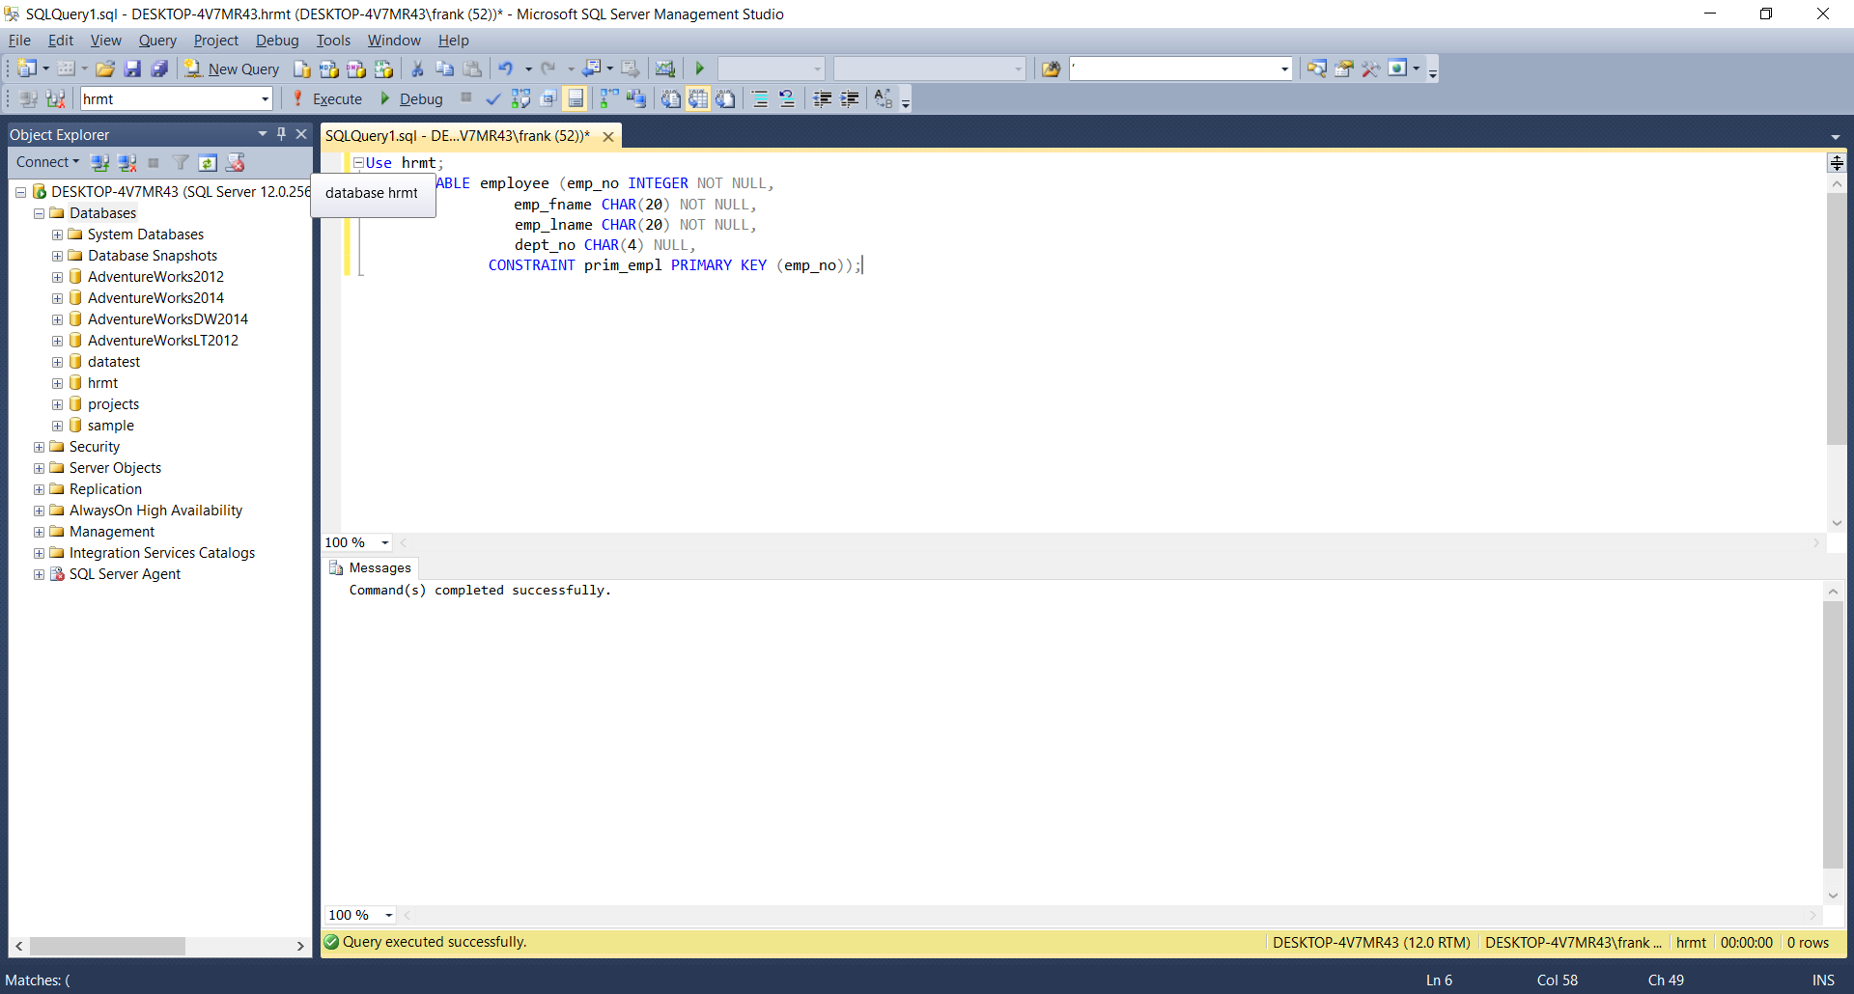Screen dimensions: 1854x994
Task: Click the Undo arrow icon
Action: (x=505, y=69)
